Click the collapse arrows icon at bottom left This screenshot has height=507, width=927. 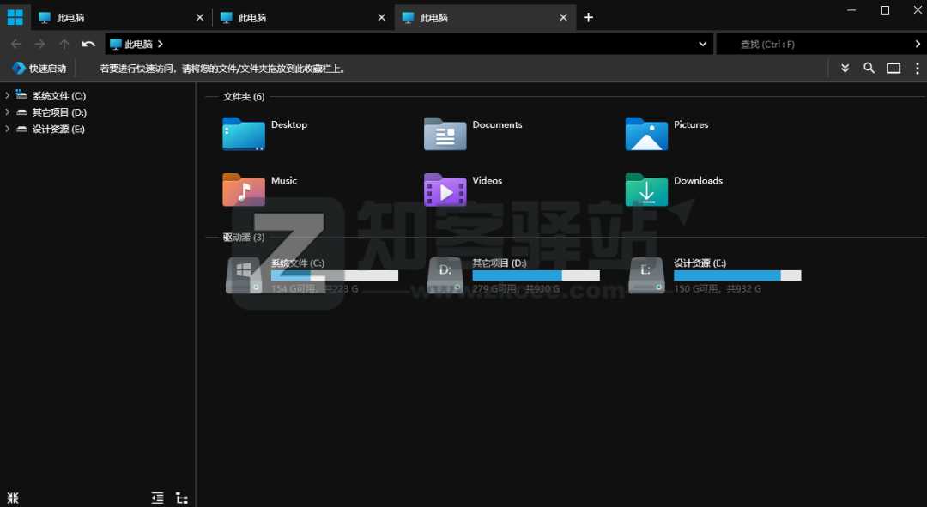[x=13, y=498]
